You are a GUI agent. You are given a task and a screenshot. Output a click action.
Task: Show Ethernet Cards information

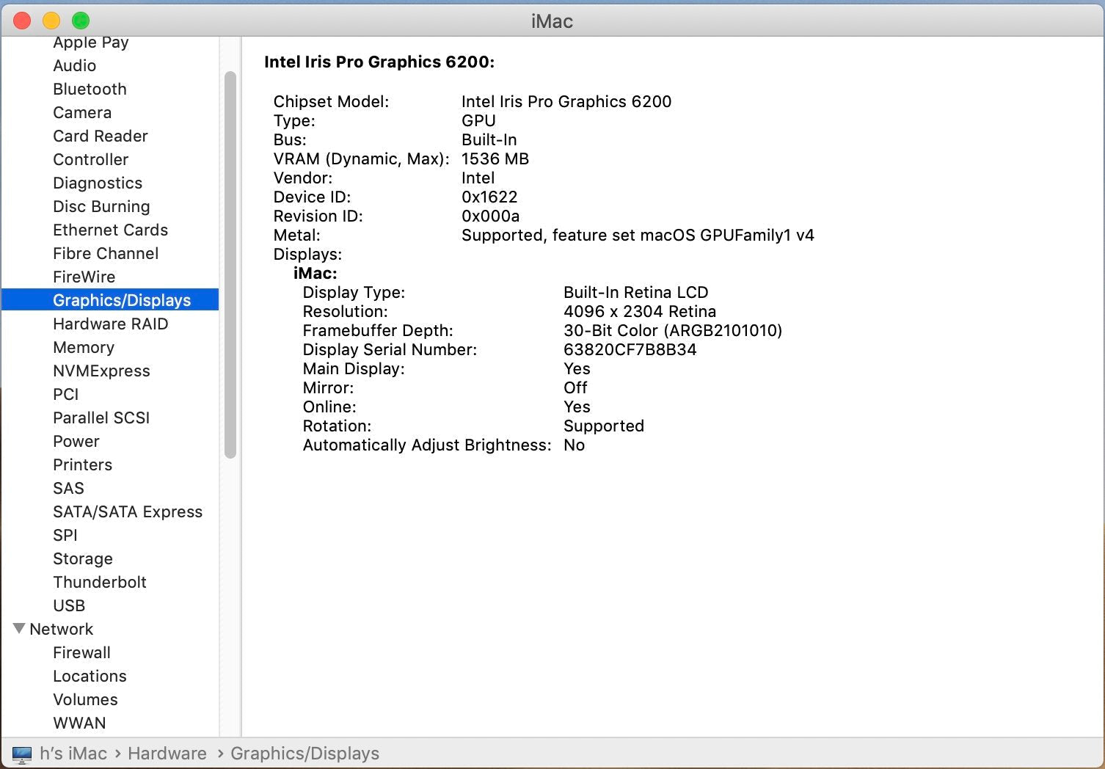point(110,230)
